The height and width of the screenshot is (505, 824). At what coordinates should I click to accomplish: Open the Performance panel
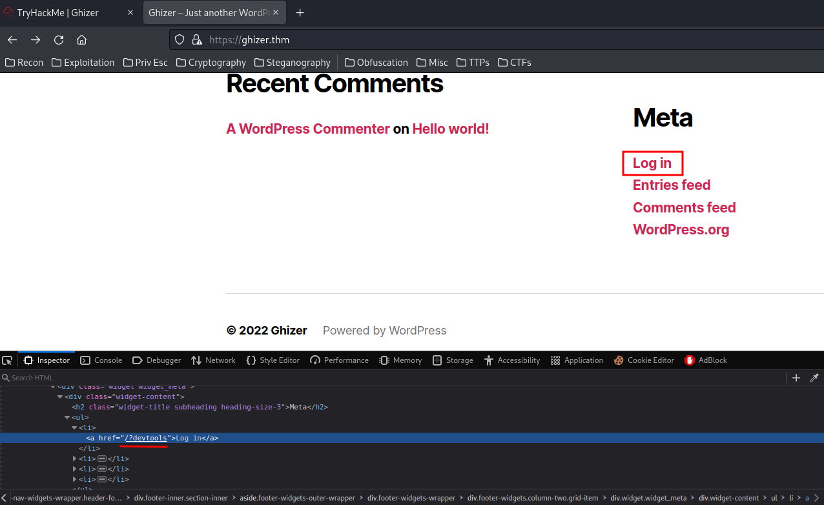point(340,360)
